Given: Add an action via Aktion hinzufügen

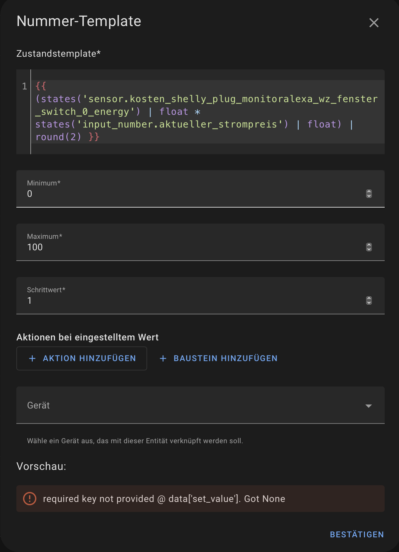Looking at the screenshot, I should [82, 358].
